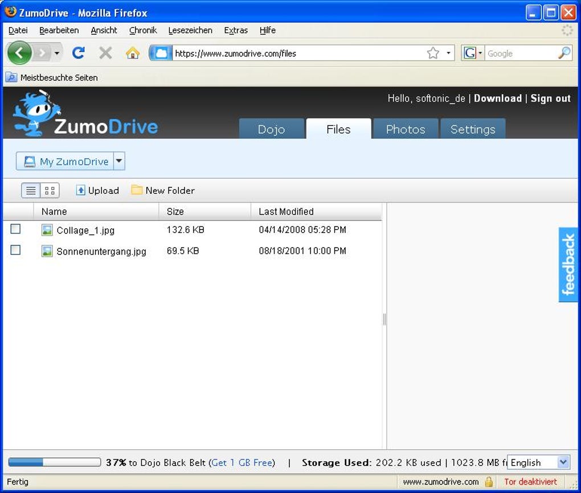Check the Sonnenuntergang.jpg checkbox
The width and height of the screenshot is (581, 493).
pos(15,250)
